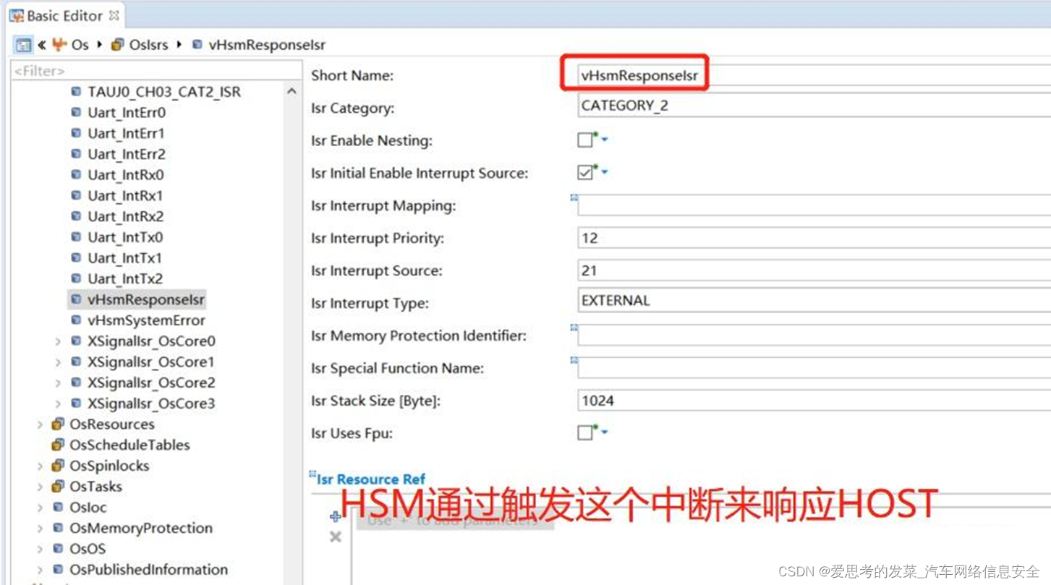Select Uart_IntTx1 tree node
This screenshot has height=585, width=1051.
pos(126,258)
